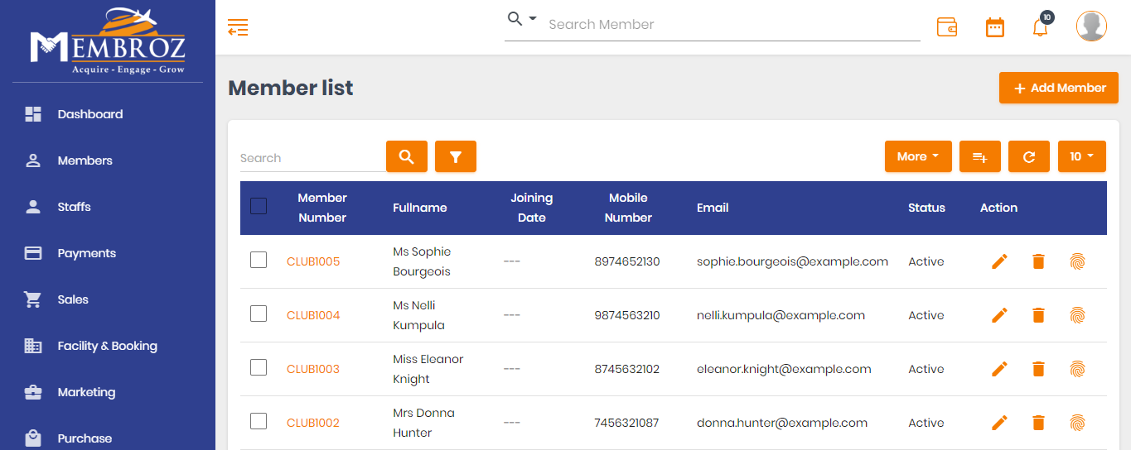Expand the More dropdown
Screen dimensions: 1131x450
(x=917, y=156)
